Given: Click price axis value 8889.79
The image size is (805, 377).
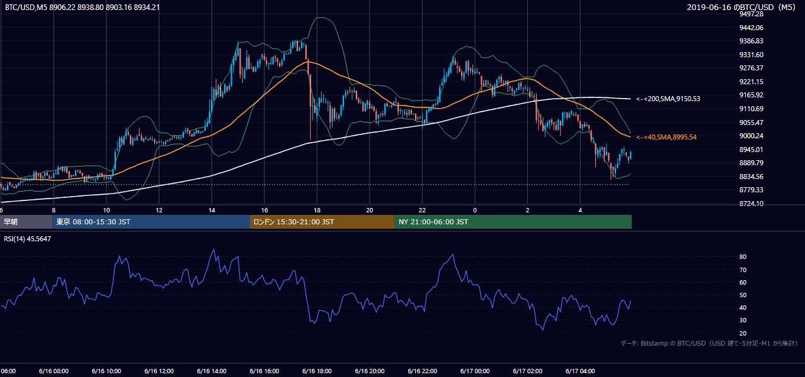Looking at the screenshot, I should point(751,163).
